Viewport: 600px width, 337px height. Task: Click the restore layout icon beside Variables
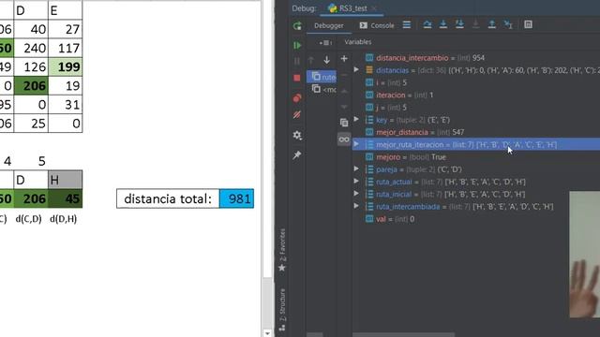325,42
